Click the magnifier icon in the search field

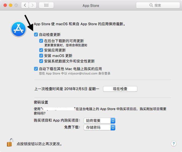pyautogui.click(x=151, y=5)
